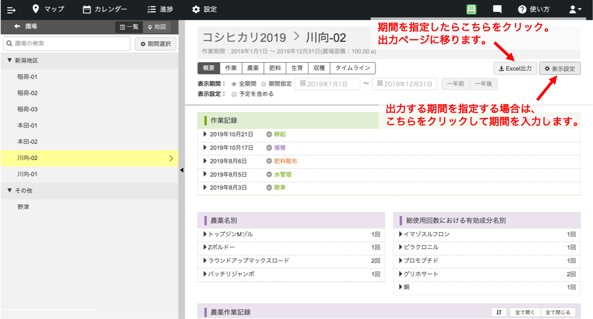Click the check icon beside 耕起
Image resolution: width=593 pixels, height=319 pixels.
click(269, 134)
